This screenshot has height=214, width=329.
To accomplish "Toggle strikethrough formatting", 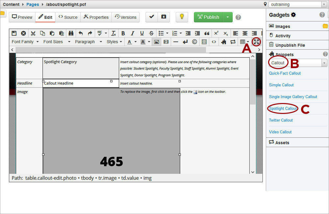I will [x=151, y=33].
